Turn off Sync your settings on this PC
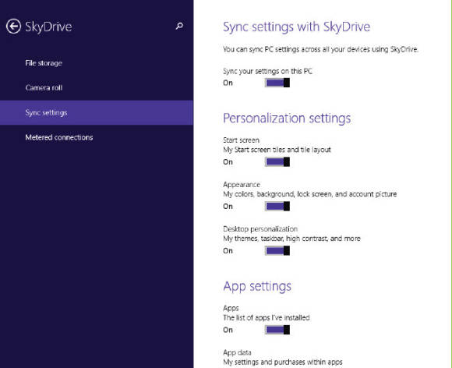The height and width of the screenshot is (368, 452). click(x=277, y=83)
